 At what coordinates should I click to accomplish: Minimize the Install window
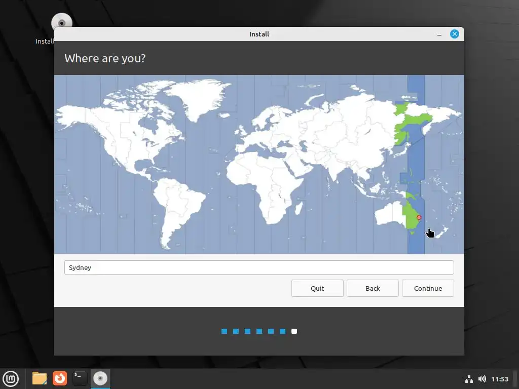(439, 34)
